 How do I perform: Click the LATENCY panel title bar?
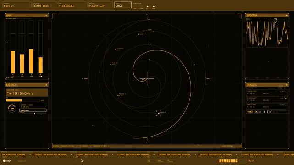27,85
